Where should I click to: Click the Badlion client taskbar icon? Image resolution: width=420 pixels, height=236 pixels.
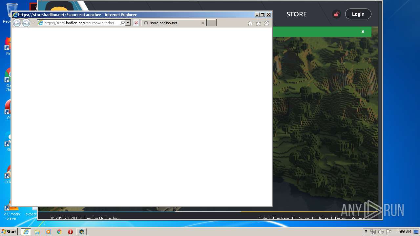82,232
